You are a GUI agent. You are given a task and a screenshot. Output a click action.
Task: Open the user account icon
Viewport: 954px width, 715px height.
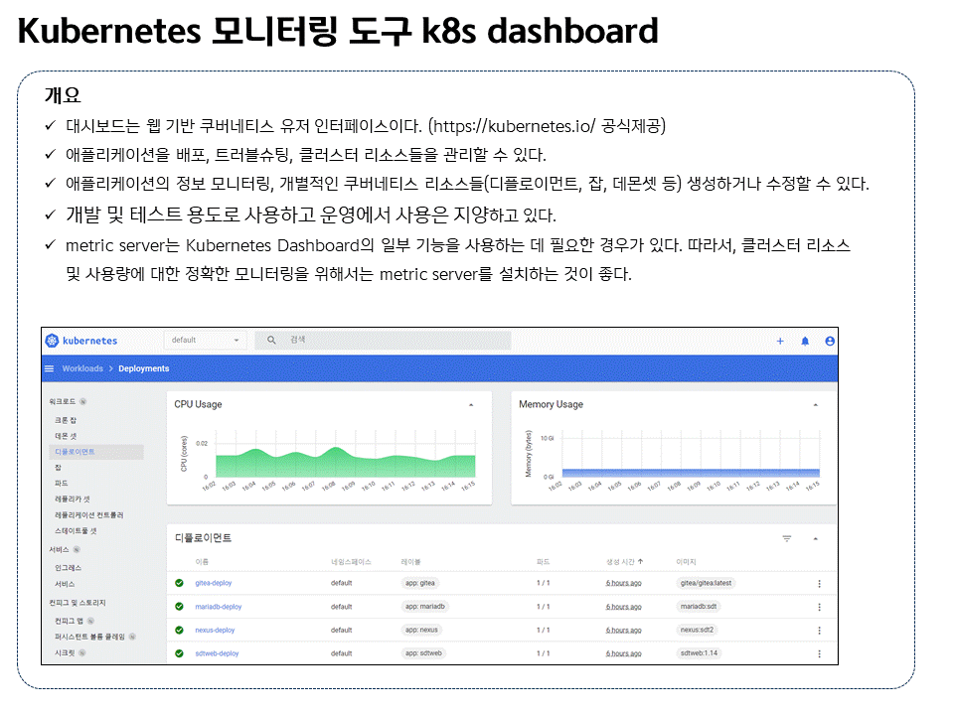(830, 341)
